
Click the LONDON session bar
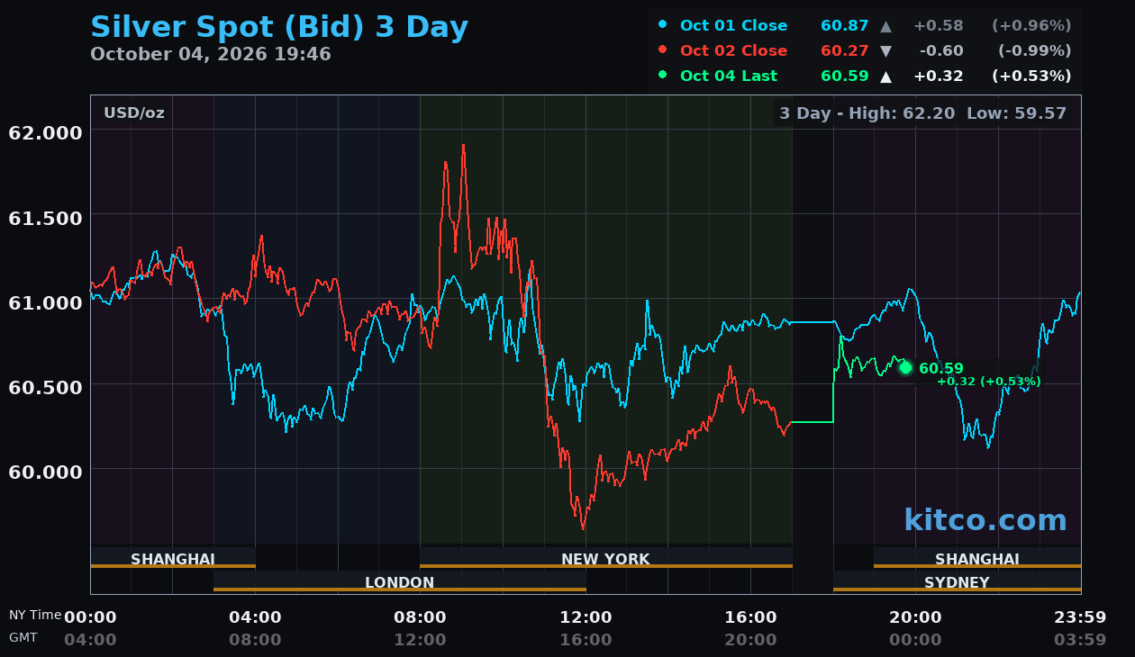coord(400,582)
